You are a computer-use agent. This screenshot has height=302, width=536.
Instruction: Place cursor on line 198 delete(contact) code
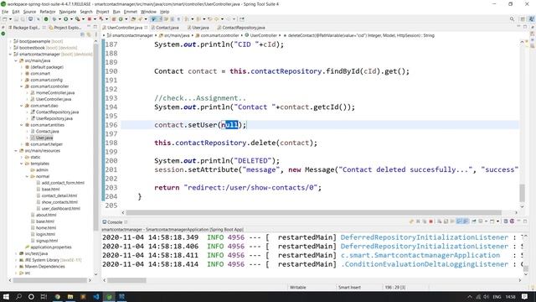[x=235, y=143]
